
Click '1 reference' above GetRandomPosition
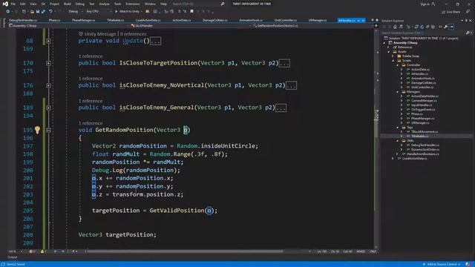coord(91,123)
